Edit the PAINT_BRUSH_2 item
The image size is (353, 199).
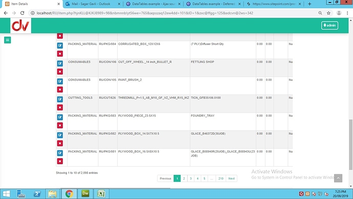pyautogui.click(x=60, y=81)
